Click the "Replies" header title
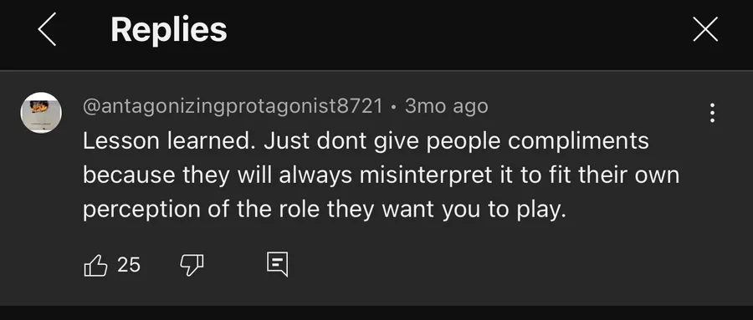Image resolution: width=753 pixels, height=320 pixels. click(x=168, y=30)
